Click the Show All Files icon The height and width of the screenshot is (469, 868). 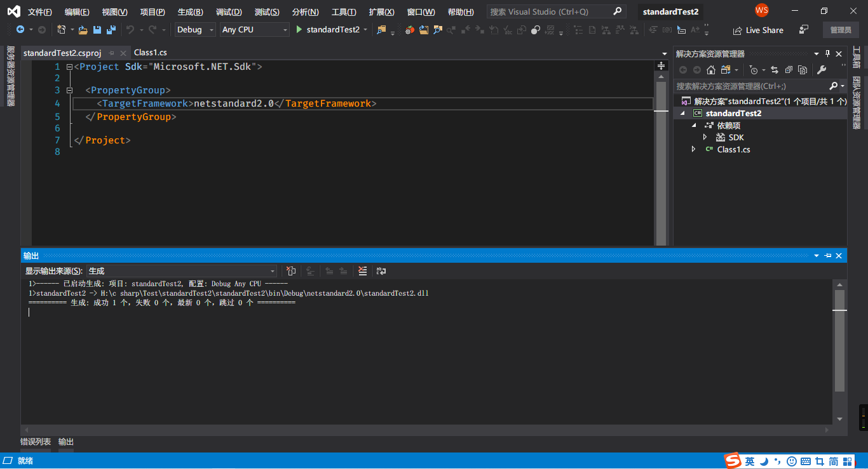click(x=803, y=70)
